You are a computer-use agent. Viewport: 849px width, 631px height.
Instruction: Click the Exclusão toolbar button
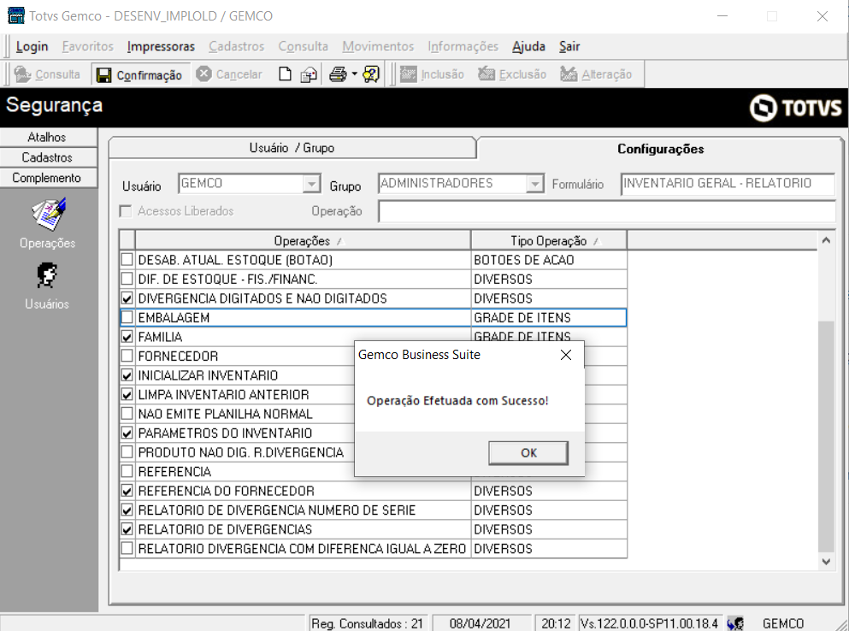point(512,74)
